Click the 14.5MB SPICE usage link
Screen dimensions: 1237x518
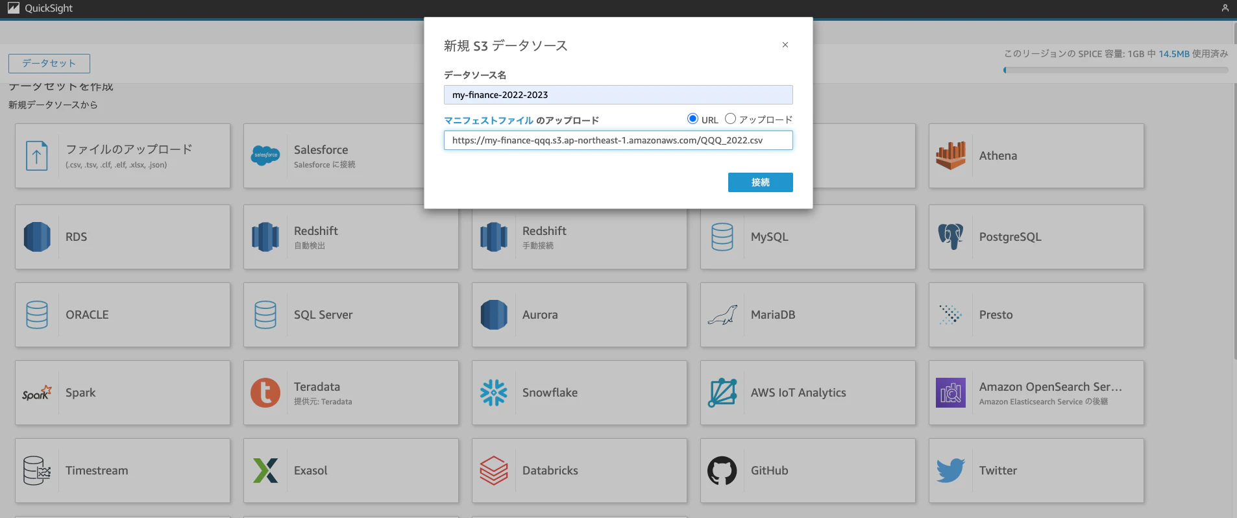[1174, 54]
